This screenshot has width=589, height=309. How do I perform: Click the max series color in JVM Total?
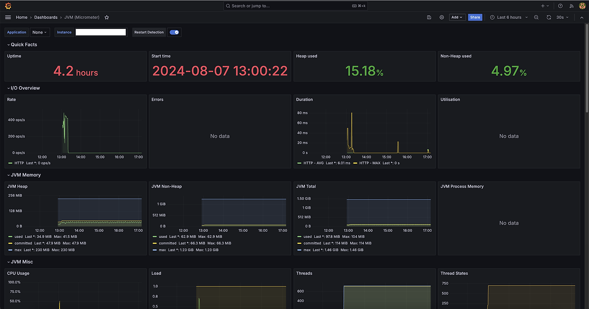point(300,250)
